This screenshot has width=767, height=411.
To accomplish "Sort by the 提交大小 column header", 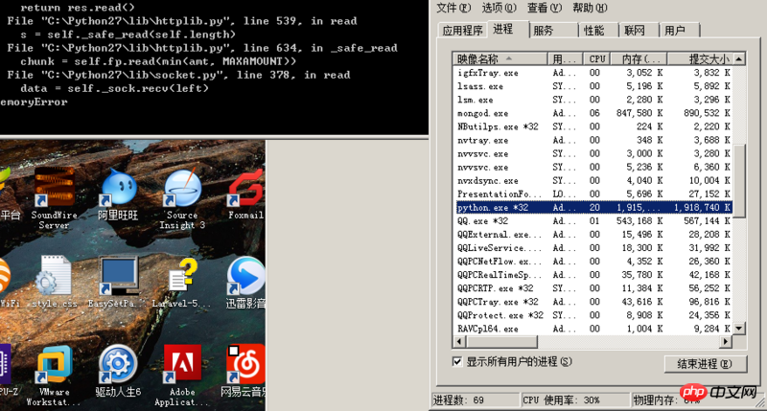I will coord(701,58).
